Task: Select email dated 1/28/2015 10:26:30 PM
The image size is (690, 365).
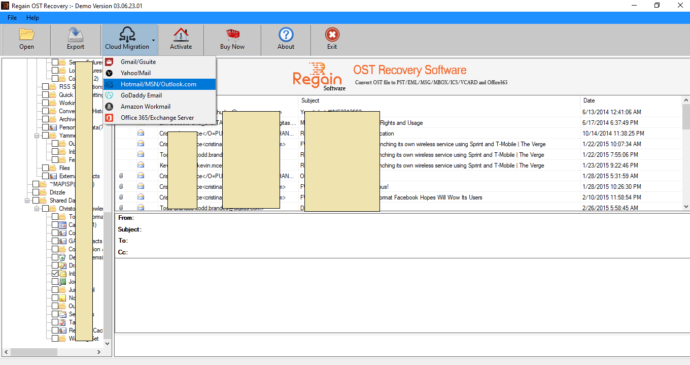Action: point(399,186)
